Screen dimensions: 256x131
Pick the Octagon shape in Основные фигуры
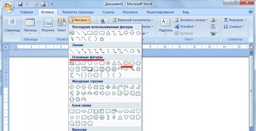tap(108, 63)
